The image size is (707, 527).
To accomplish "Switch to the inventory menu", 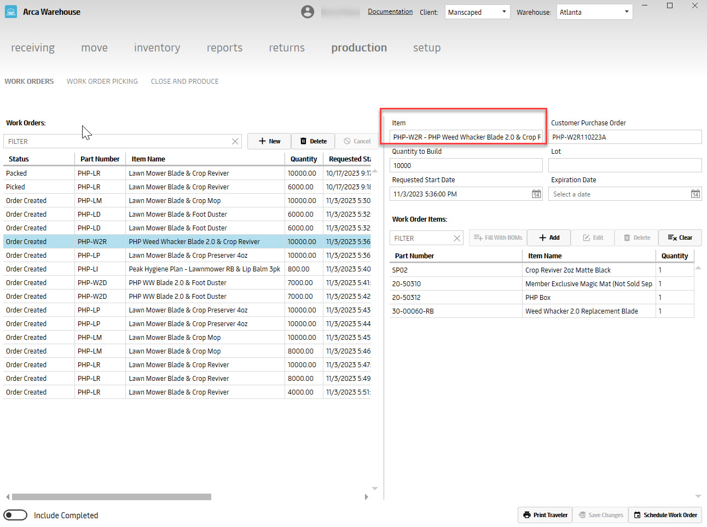I will (x=157, y=48).
